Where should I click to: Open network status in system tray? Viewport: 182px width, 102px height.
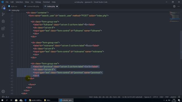point(167,100)
